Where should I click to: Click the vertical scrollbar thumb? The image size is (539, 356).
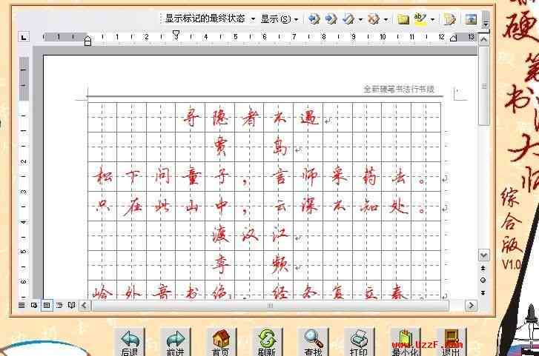tap(484, 86)
